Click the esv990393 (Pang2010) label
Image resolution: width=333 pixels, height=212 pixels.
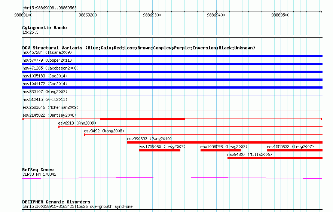point(149,139)
